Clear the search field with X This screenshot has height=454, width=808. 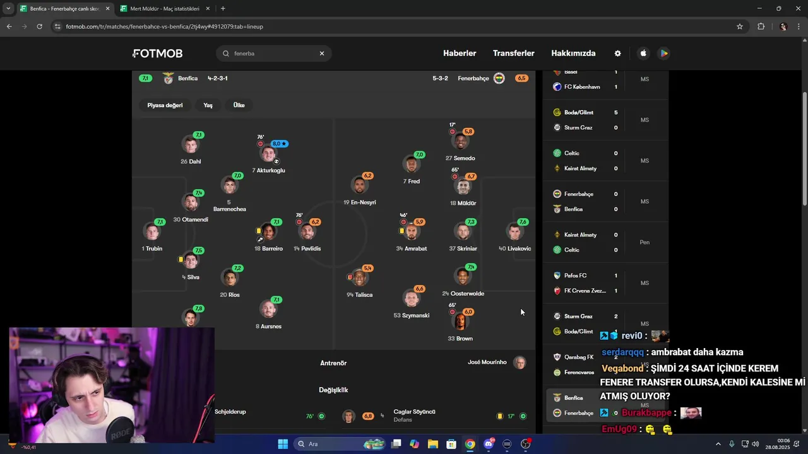(x=322, y=54)
